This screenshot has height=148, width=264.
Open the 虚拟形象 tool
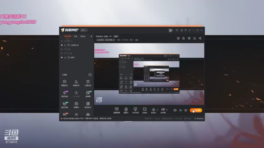[64, 105]
